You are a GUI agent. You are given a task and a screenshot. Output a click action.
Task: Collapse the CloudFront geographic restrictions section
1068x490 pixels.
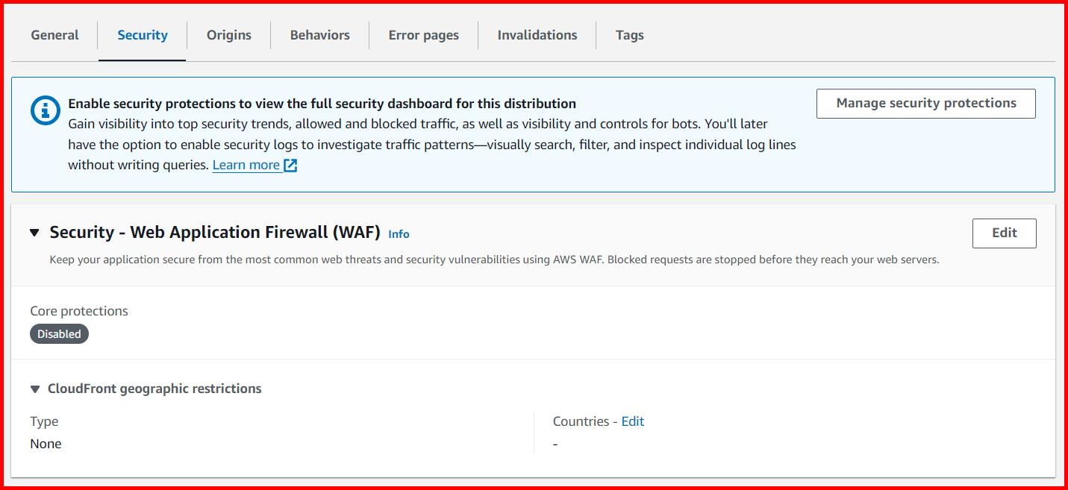[x=34, y=388]
